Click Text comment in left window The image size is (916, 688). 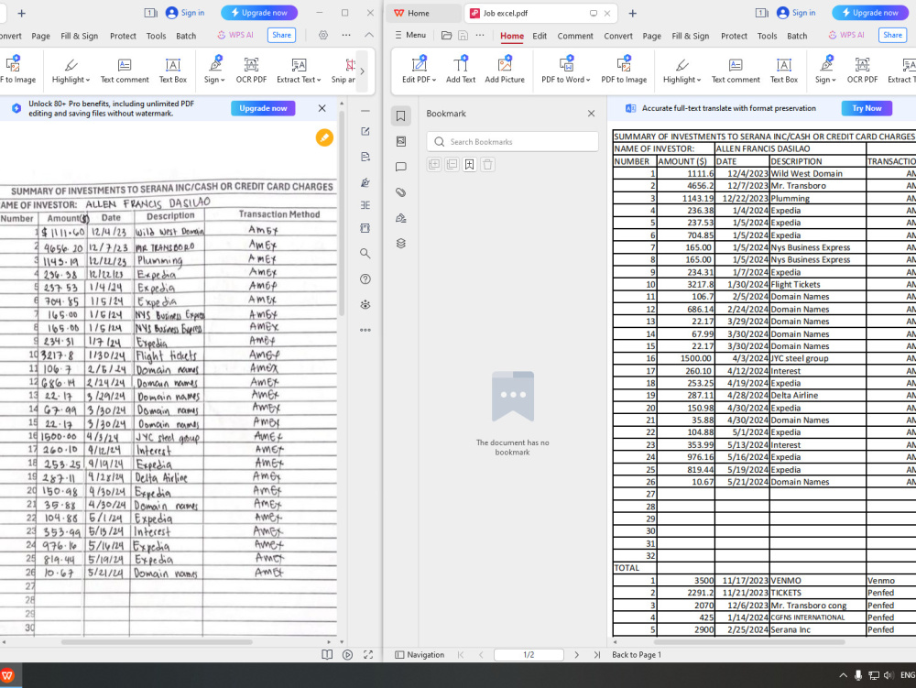[x=125, y=71]
